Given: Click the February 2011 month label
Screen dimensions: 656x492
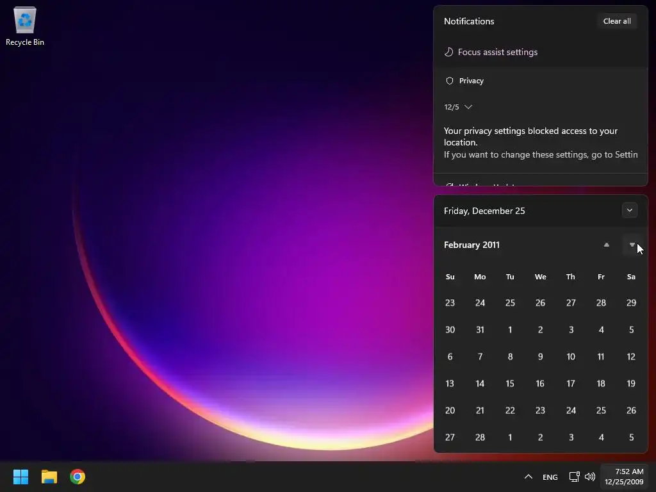Looking at the screenshot, I should pyautogui.click(x=471, y=245).
